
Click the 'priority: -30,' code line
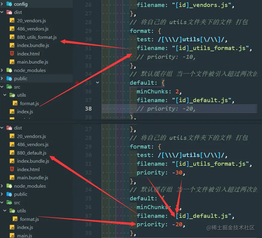point(161,172)
